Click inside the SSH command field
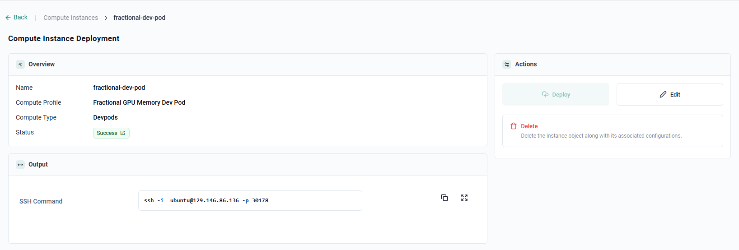739x250 pixels. coord(250,200)
